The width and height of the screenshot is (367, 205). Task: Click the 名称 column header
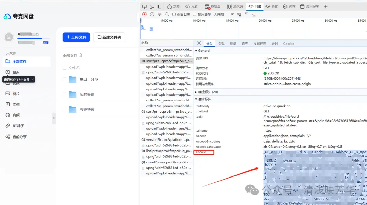167,43
